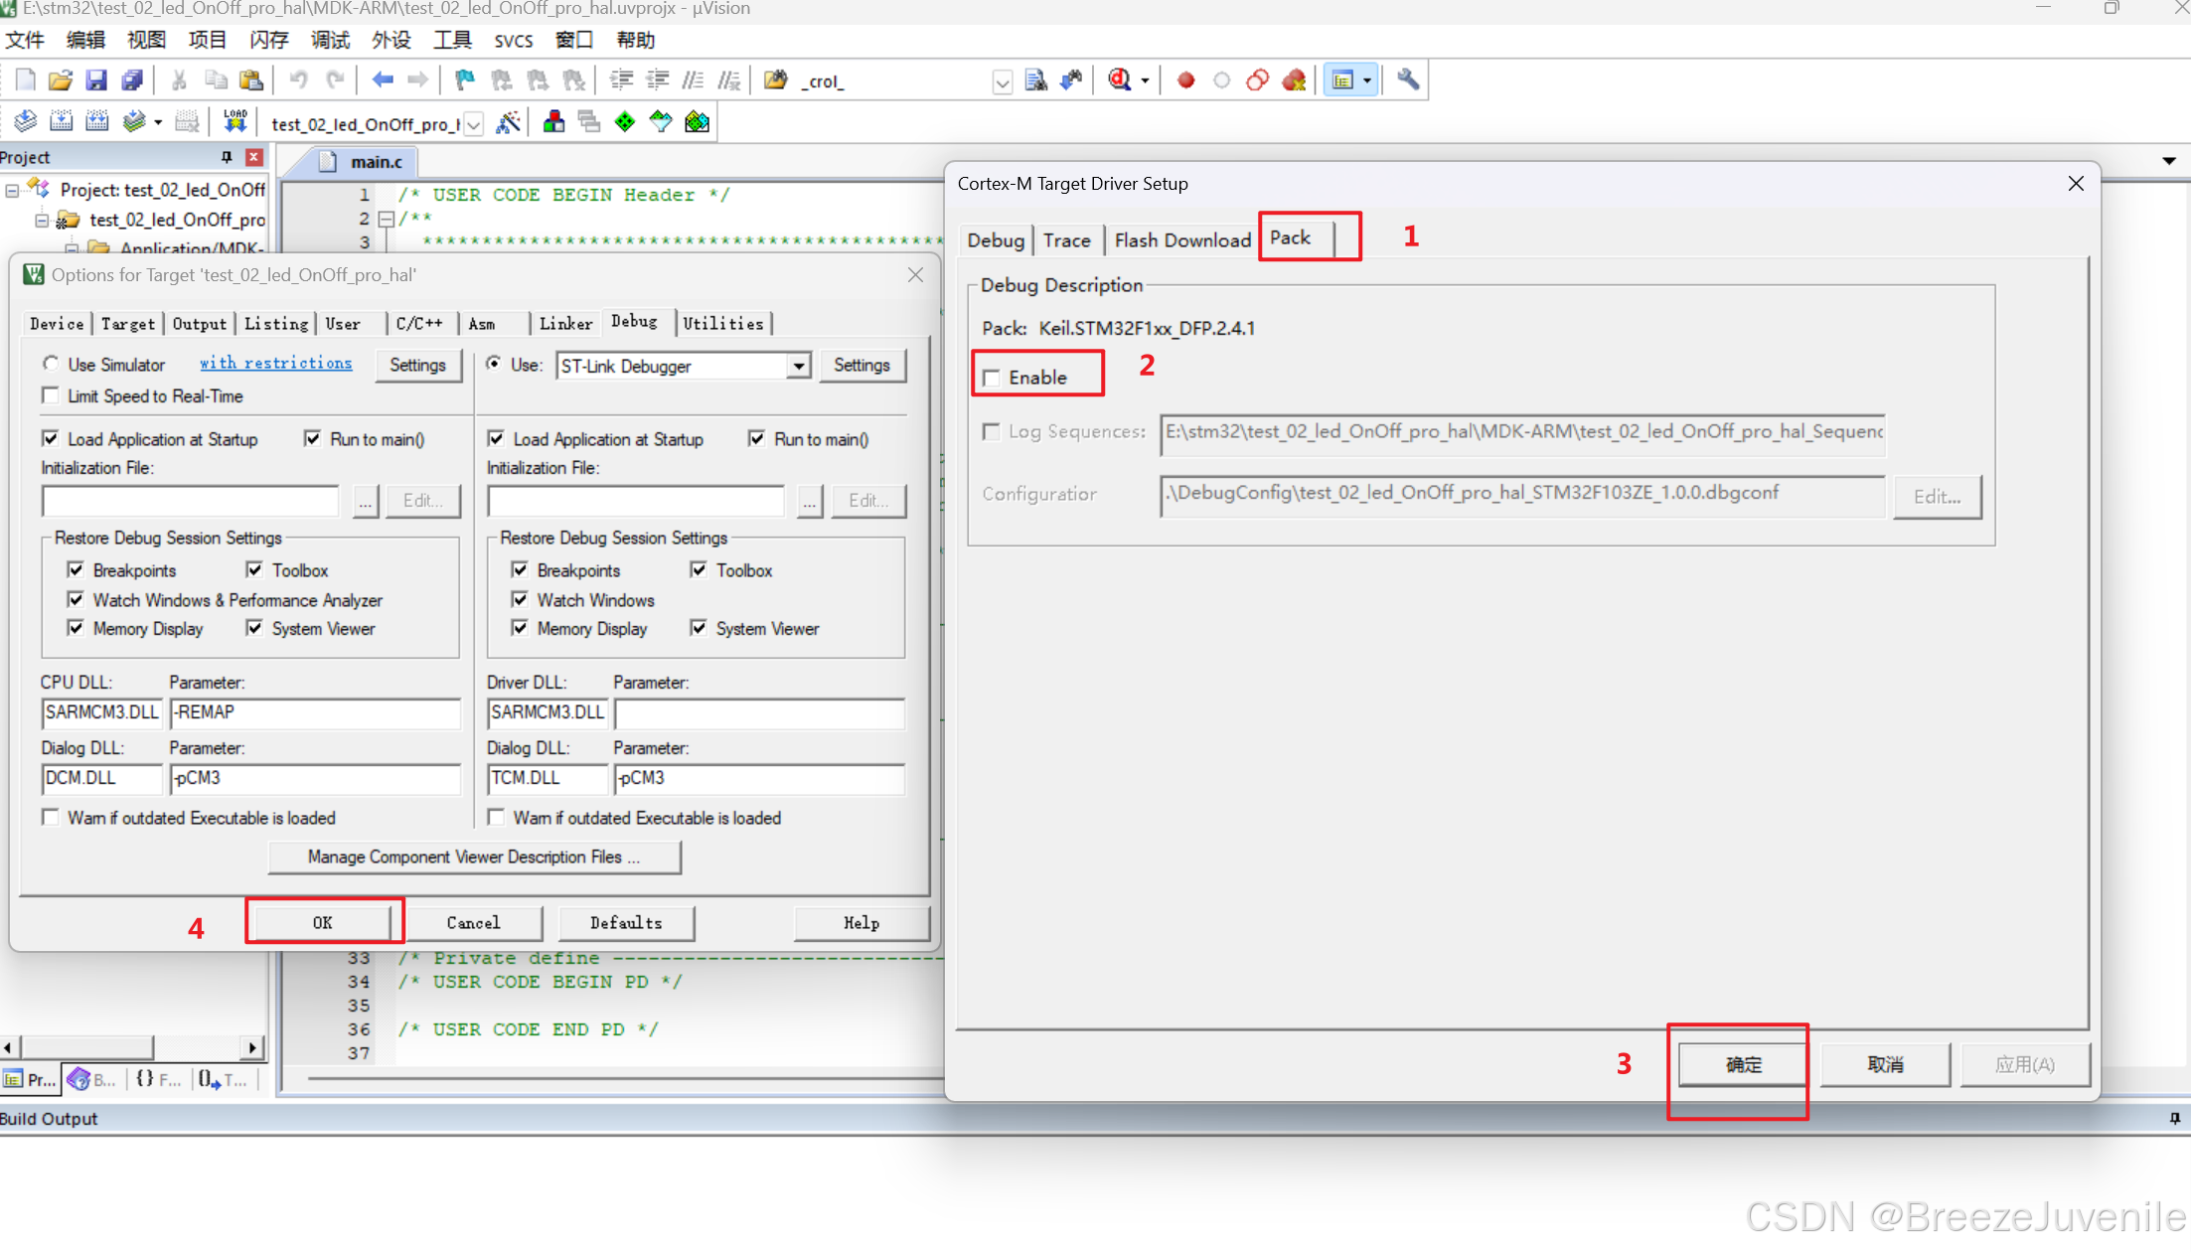
Task: Expand the ST-Link Debugger dropdown
Action: point(798,366)
